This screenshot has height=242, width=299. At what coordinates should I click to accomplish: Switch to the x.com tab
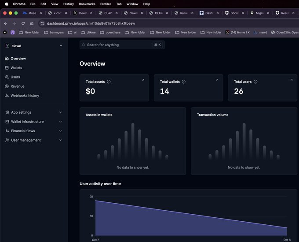pyautogui.click(x=56, y=13)
